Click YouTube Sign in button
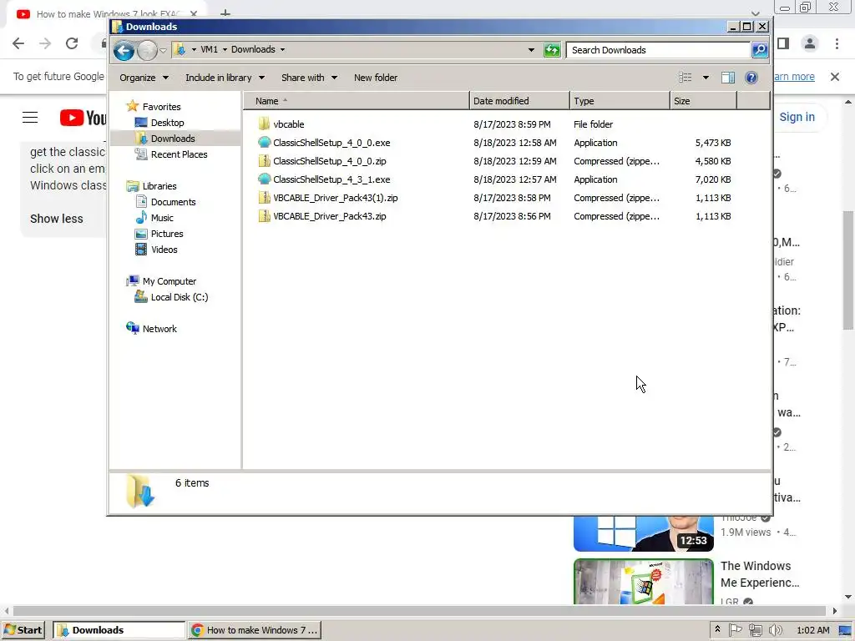Image resolution: width=855 pixels, height=641 pixels. [x=797, y=117]
